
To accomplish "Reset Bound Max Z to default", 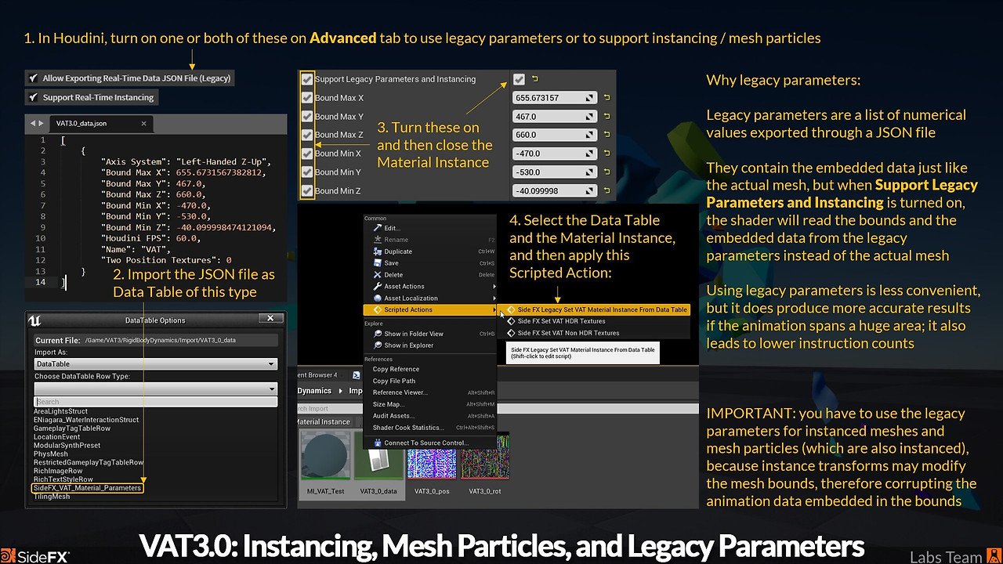I will pyautogui.click(x=606, y=135).
